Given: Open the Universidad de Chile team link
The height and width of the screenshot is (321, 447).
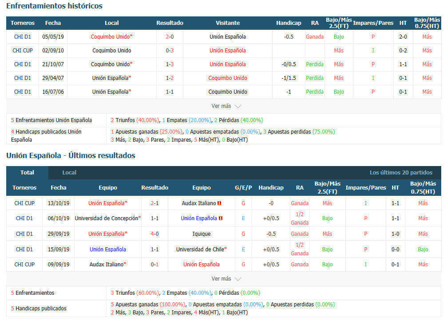Looking at the screenshot, I should coord(201,250).
